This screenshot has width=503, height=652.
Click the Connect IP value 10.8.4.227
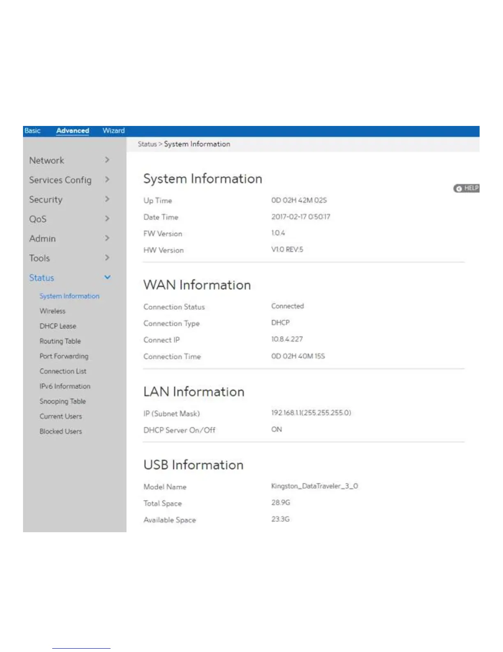[x=287, y=339]
